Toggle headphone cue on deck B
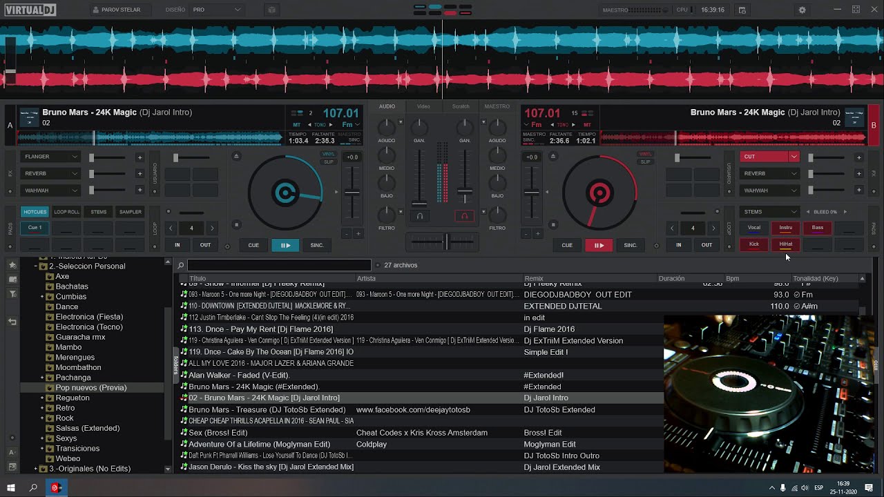 464,216
